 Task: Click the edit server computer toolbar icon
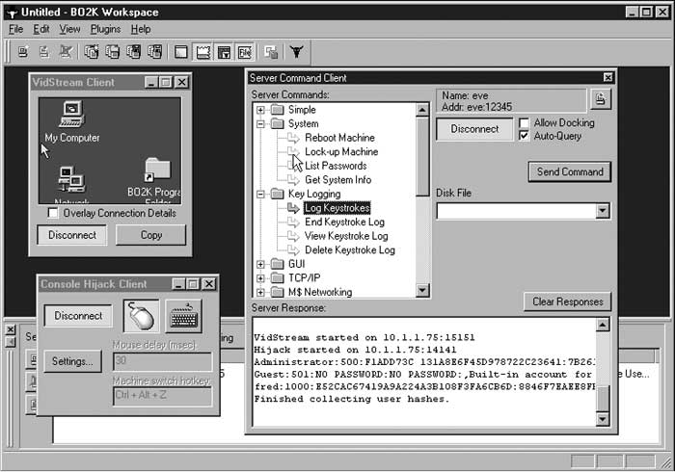pos(44,52)
